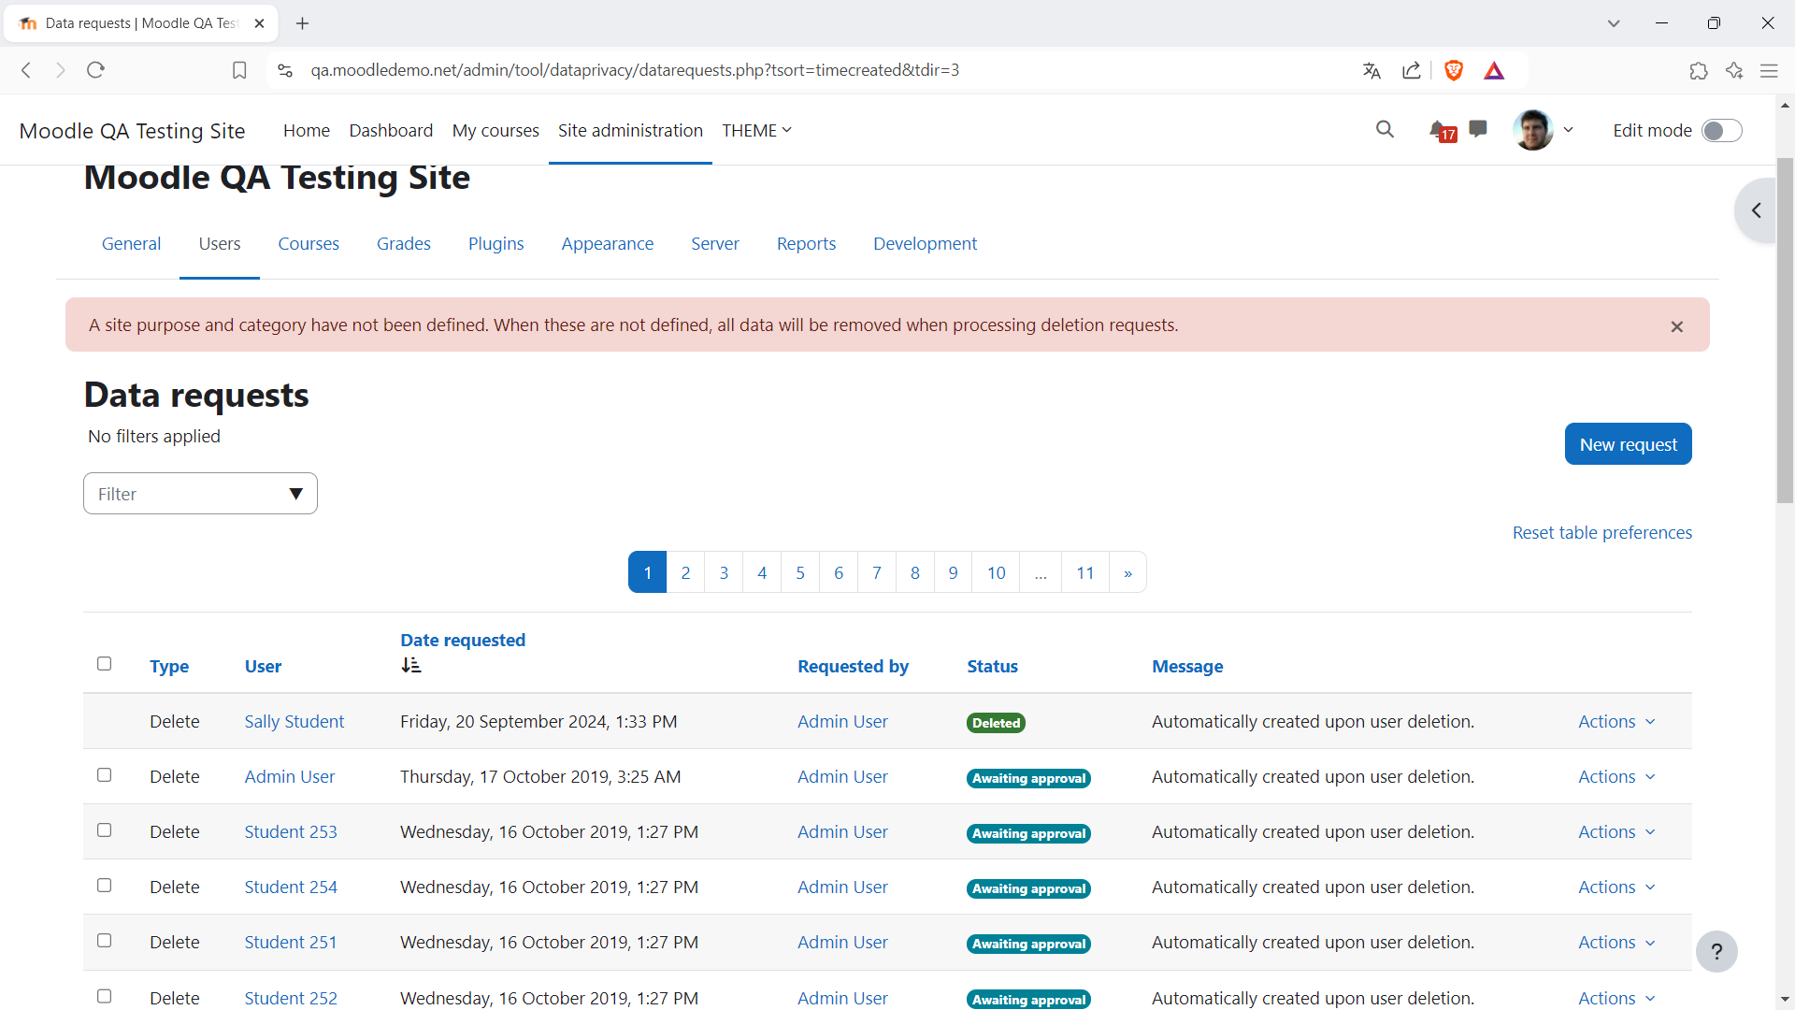Open the block drawer arrow

(x=1757, y=210)
